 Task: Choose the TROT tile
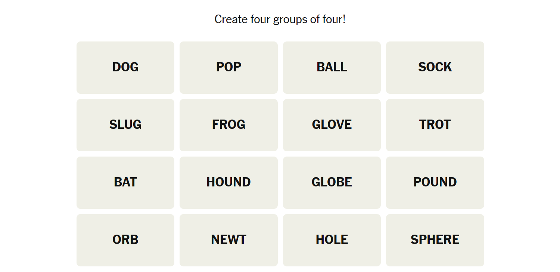click(435, 125)
